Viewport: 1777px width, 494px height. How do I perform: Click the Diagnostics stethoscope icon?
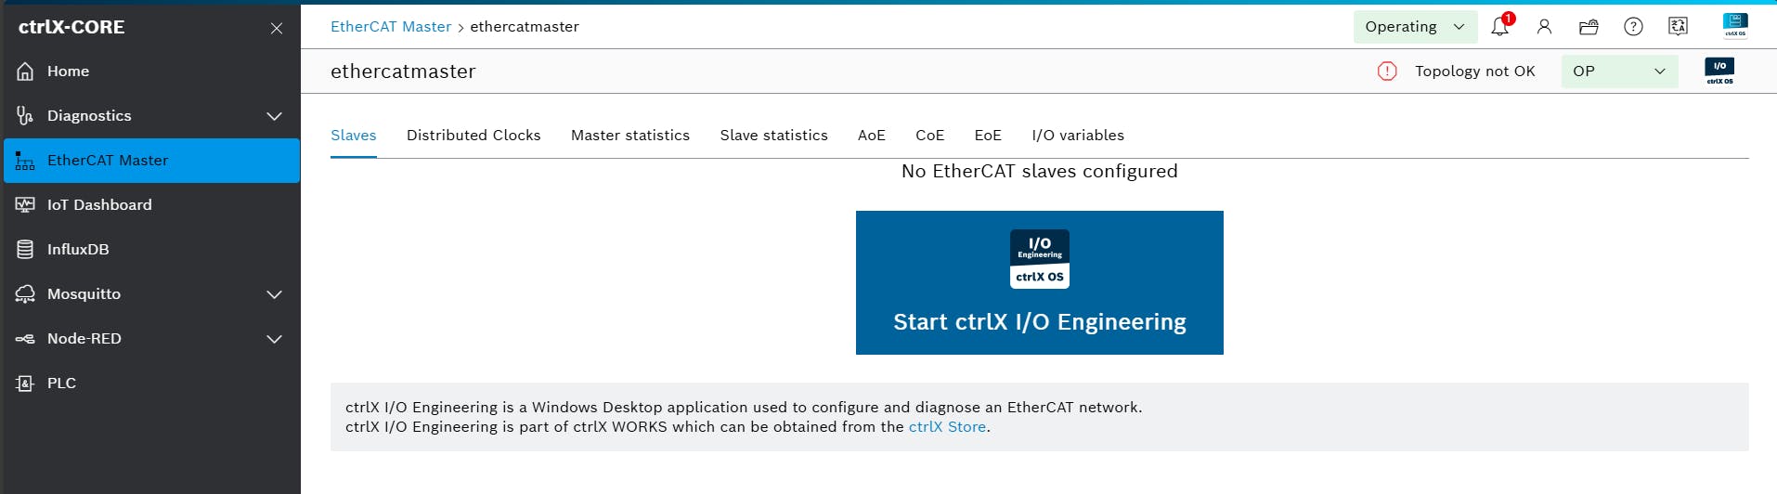point(25,116)
